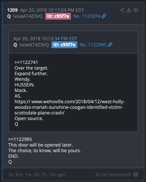
Task: Click the share icon for post 1209
Action: (x=122, y=10)
